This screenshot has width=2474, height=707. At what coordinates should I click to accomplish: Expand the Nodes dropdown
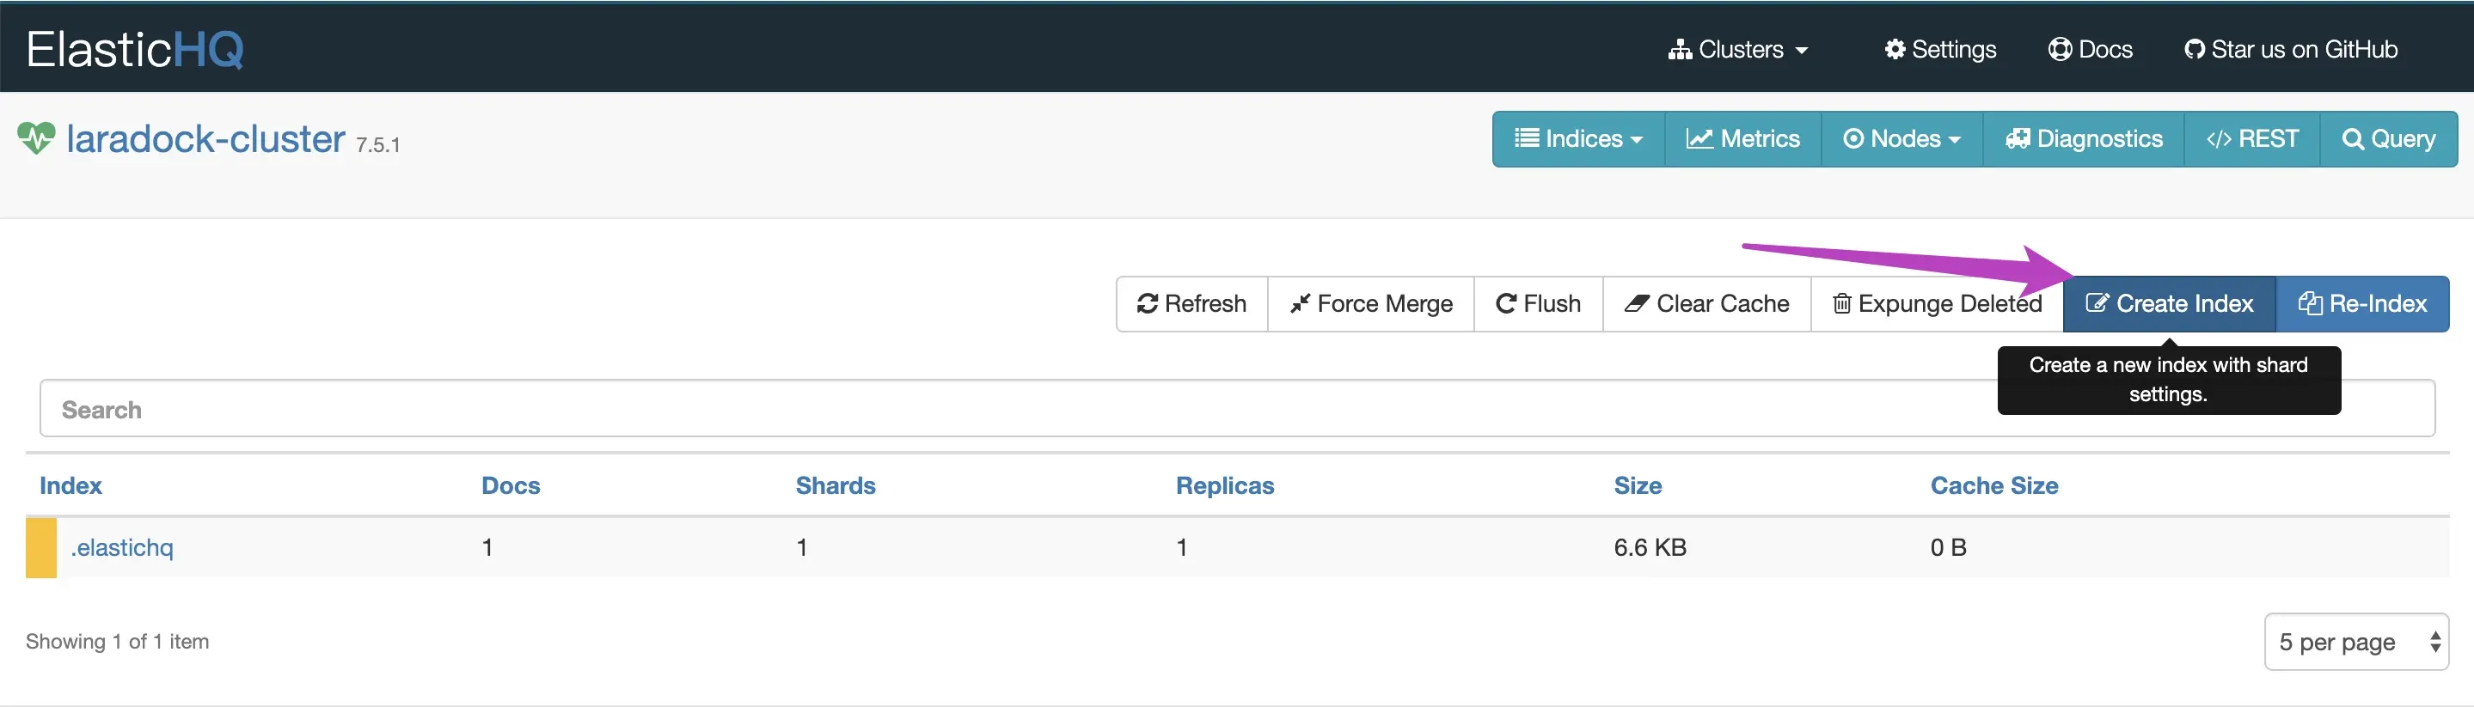(x=1901, y=139)
